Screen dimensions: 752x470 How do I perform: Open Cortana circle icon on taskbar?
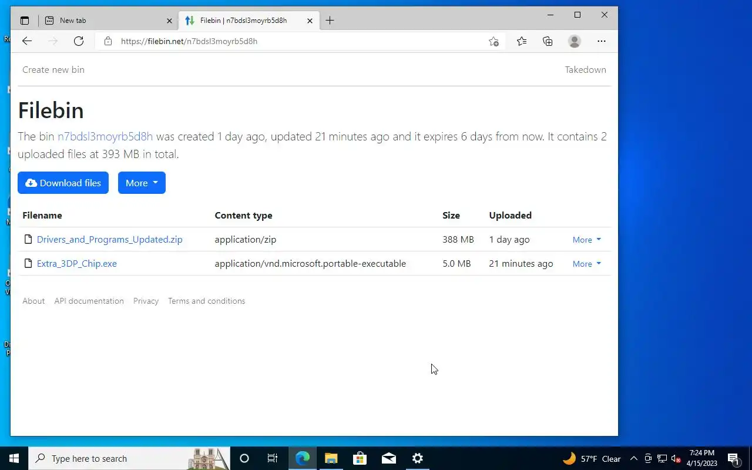(x=244, y=458)
